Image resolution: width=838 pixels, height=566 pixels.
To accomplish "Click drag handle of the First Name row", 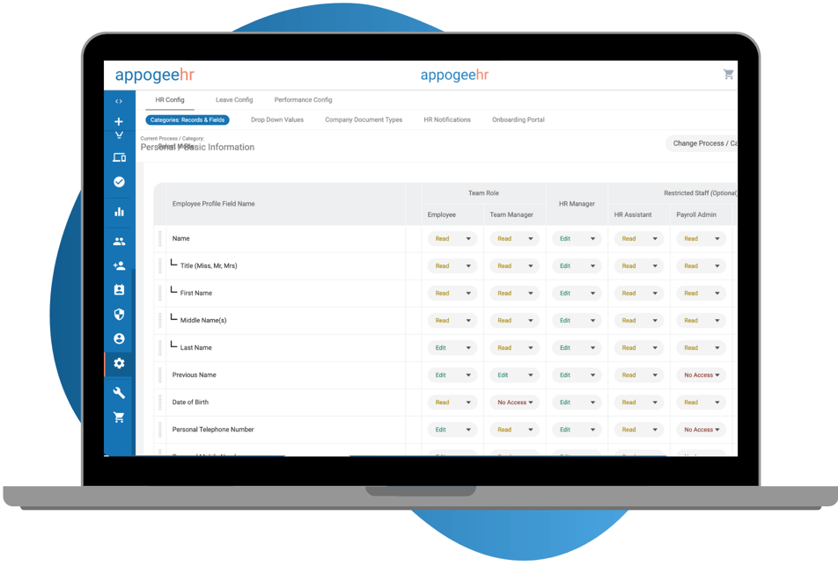I will pyautogui.click(x=160, y=293).
